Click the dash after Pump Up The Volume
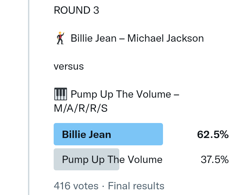The height and width of the screenshot is (195, 240). [176, 95]
